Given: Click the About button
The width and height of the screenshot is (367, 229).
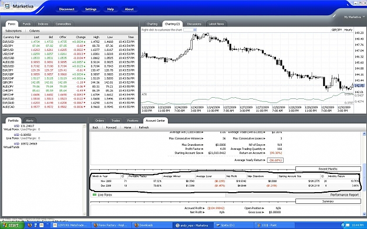Looking at the screenshot, I should tap(129, 9).
